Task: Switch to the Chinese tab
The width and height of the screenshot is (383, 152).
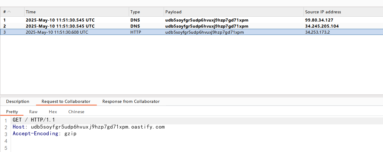Action: pyautogui.click(x=76, y=112)
